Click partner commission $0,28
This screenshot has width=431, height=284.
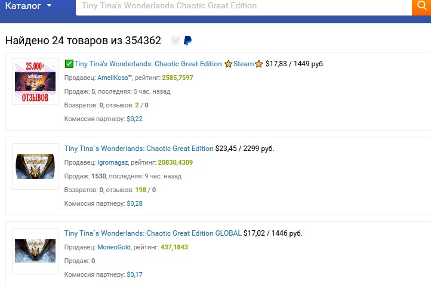pos(135,203)
